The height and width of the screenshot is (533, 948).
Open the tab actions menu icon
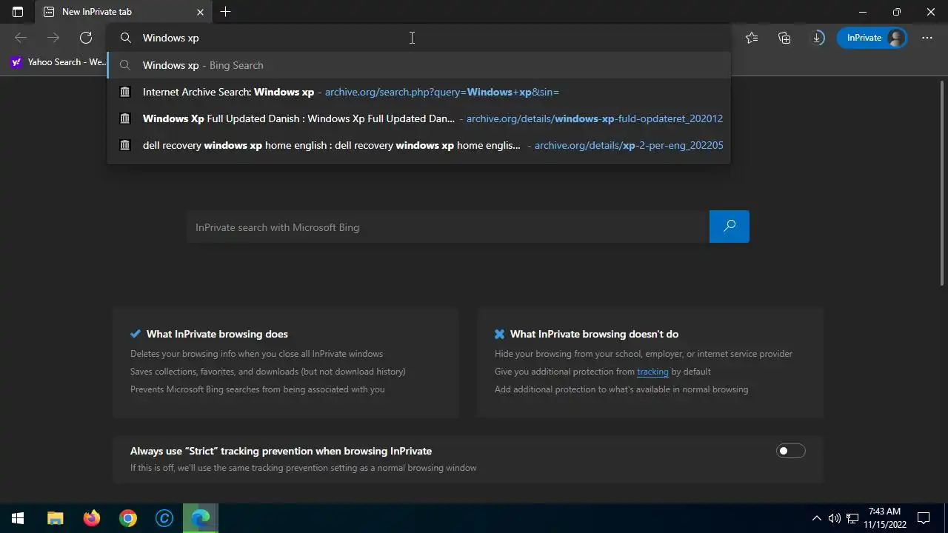(18, 12)
